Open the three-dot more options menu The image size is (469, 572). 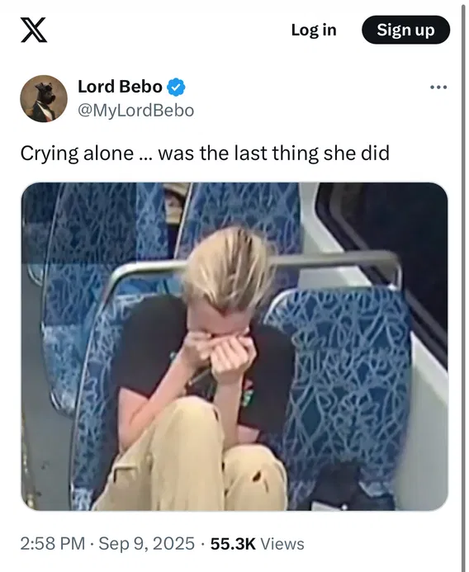(438, 87)
